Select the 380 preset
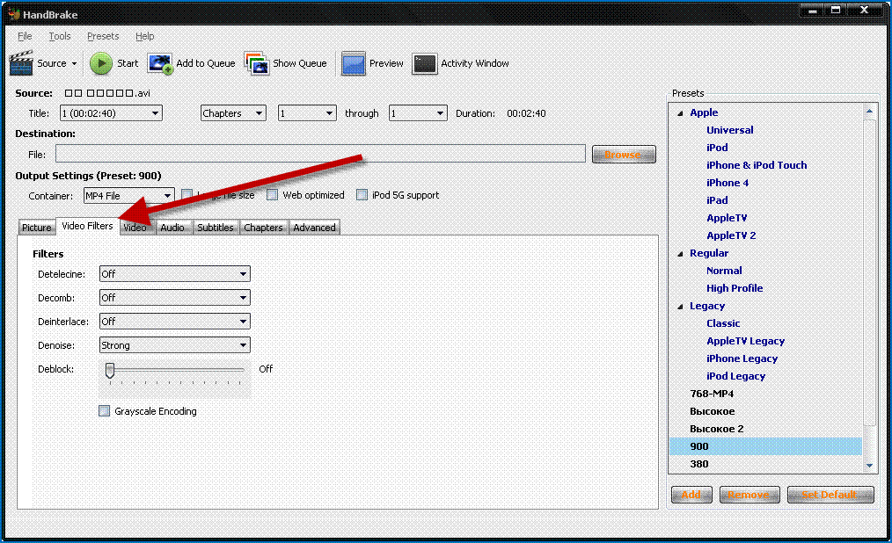Screen dimensions: 892x543 pos(699,464)
